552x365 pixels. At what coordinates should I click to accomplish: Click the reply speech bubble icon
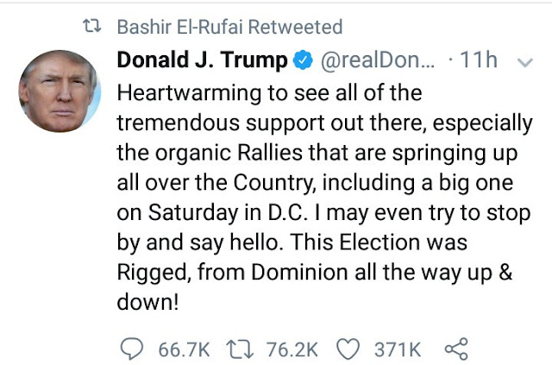click(132, 349)
